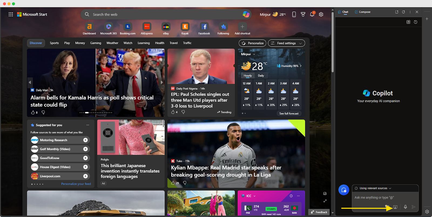The image size is (432, 217).
Task: Open Copilot in a new window
Action: tap(397, 12)
